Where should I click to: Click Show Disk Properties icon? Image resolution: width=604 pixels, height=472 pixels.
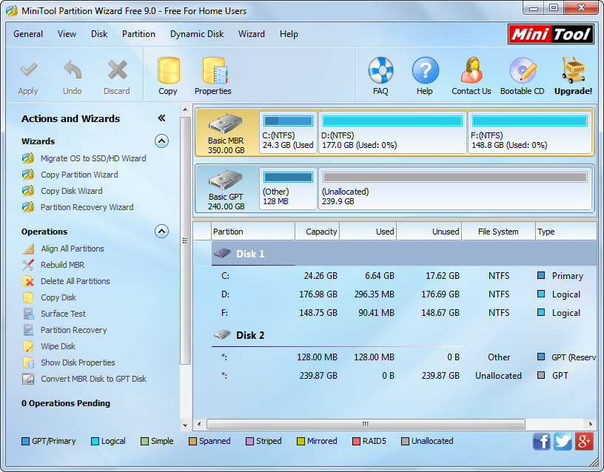[28, 363]
